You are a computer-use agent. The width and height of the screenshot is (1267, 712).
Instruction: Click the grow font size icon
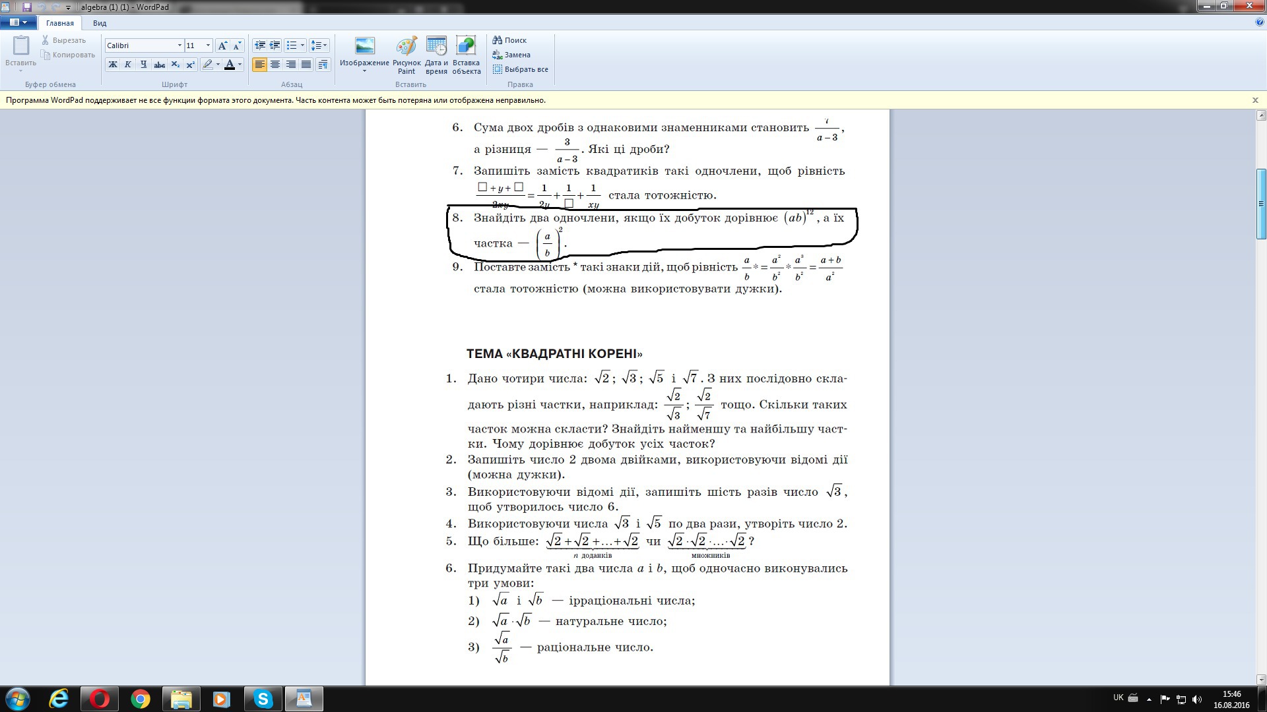(222, 45)
